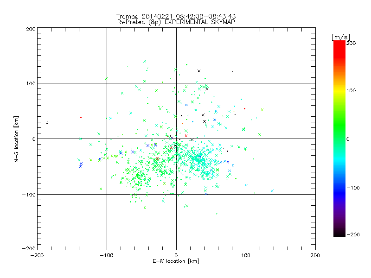Screen dimensions: 371x278
Task: Click the isolated light-blue X at far lower right
Action: [272, 191]
